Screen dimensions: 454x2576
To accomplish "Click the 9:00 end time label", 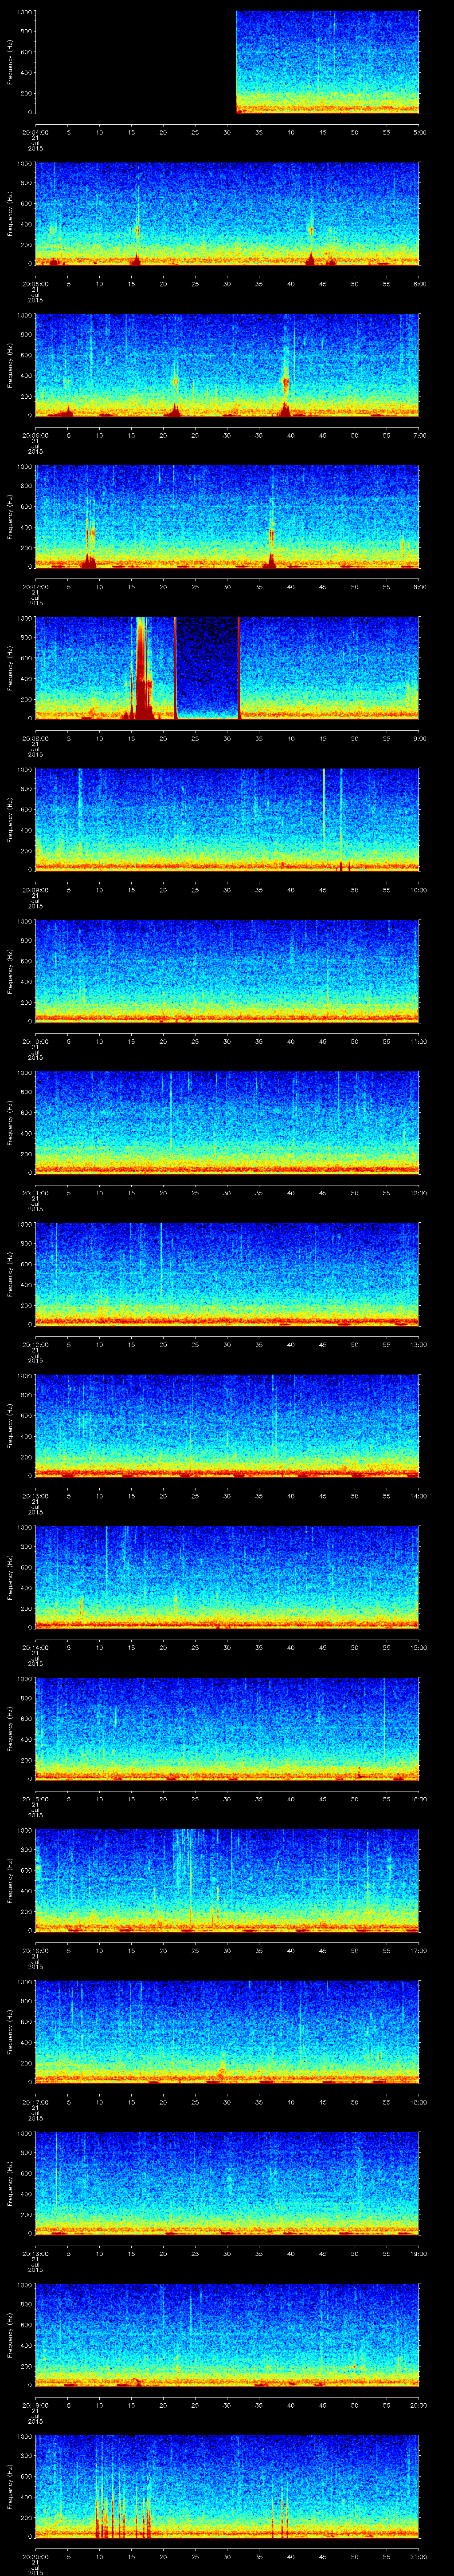I will tap(419, 738).
